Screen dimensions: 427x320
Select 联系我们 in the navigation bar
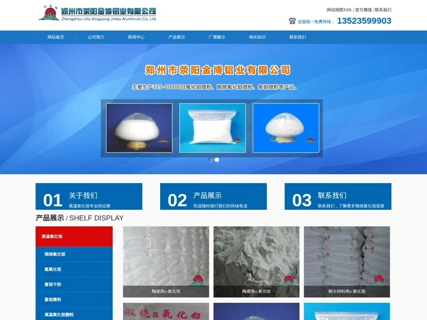tap(297, 37)
